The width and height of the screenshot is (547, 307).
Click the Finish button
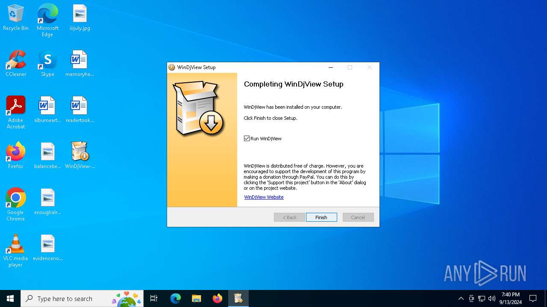(x=321, y=217)
